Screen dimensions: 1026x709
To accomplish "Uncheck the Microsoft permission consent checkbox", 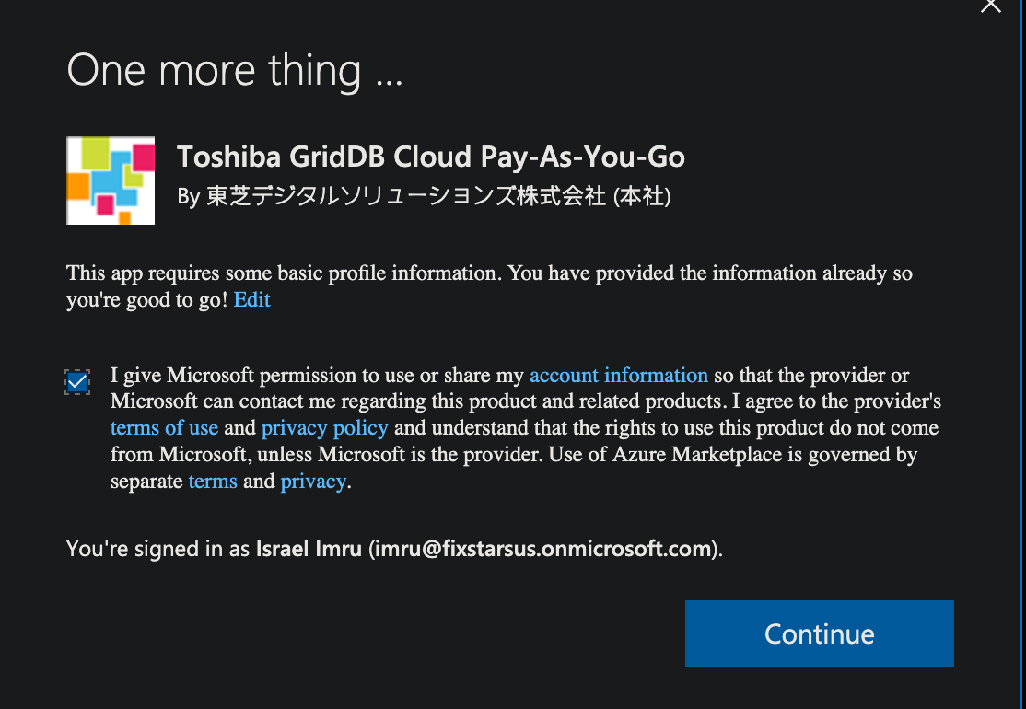I will tap(77, 381).
